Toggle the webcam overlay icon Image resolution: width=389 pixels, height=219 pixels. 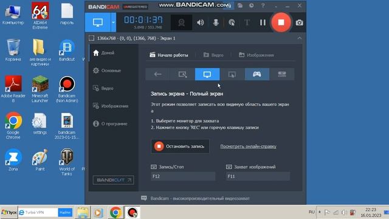(181, 23)
